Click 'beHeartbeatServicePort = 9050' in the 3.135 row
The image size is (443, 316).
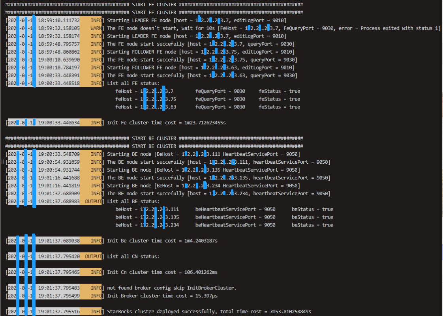(x=235, y=217)
